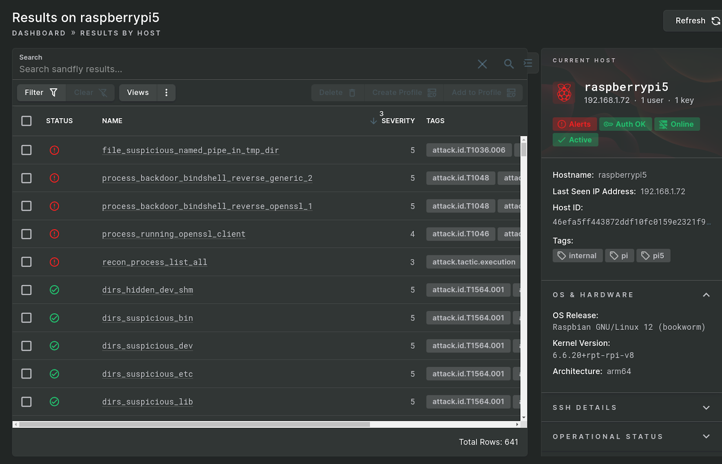The image size is (722, 464).
Task: Click the vertical scrollbar thumb of the table
Action: pos(524,149)
